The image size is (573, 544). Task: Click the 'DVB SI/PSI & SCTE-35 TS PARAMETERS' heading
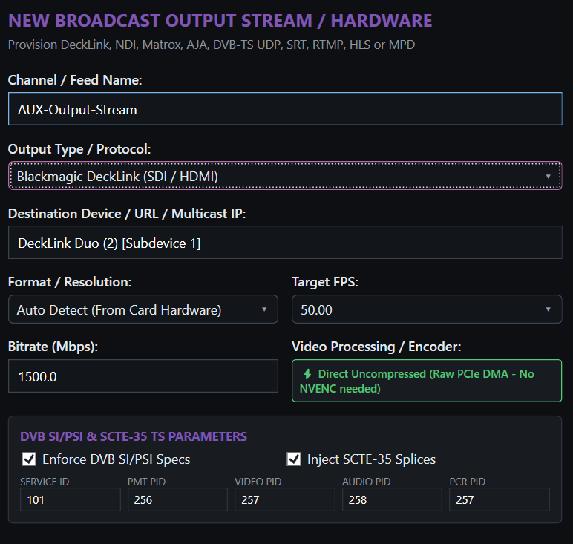point(134,436)
